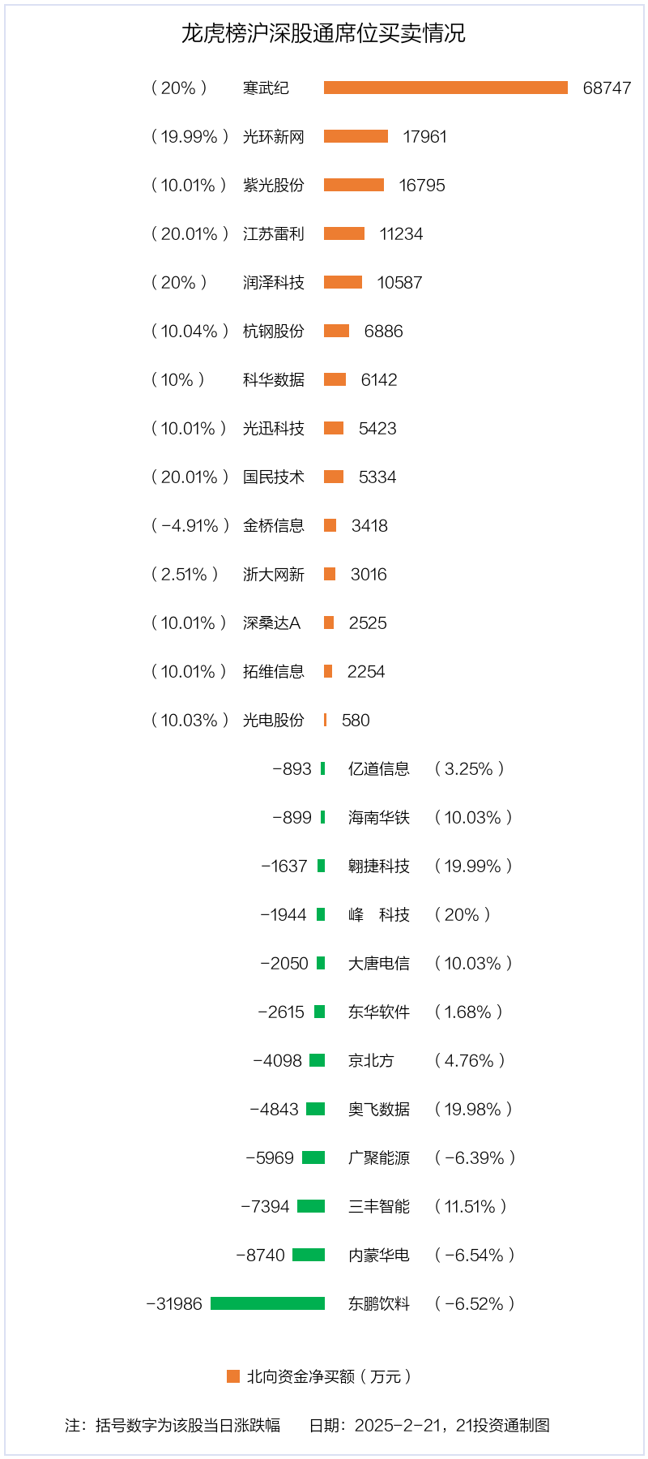Select the 京北方 green bar
The image size is (648, 1459).
317,1060
